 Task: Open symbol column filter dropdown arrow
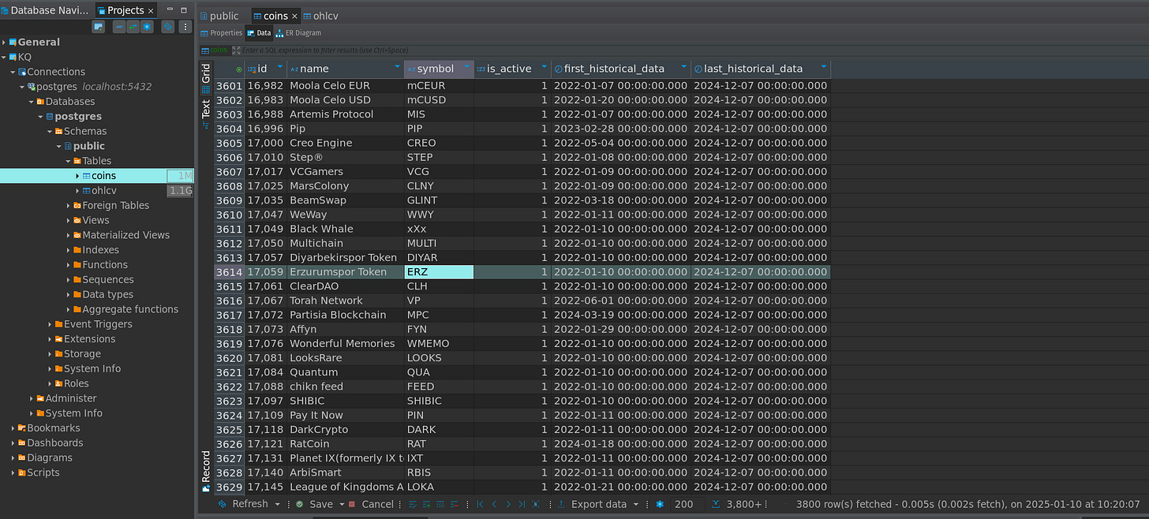pyautogui.click(x=467, y=68)
